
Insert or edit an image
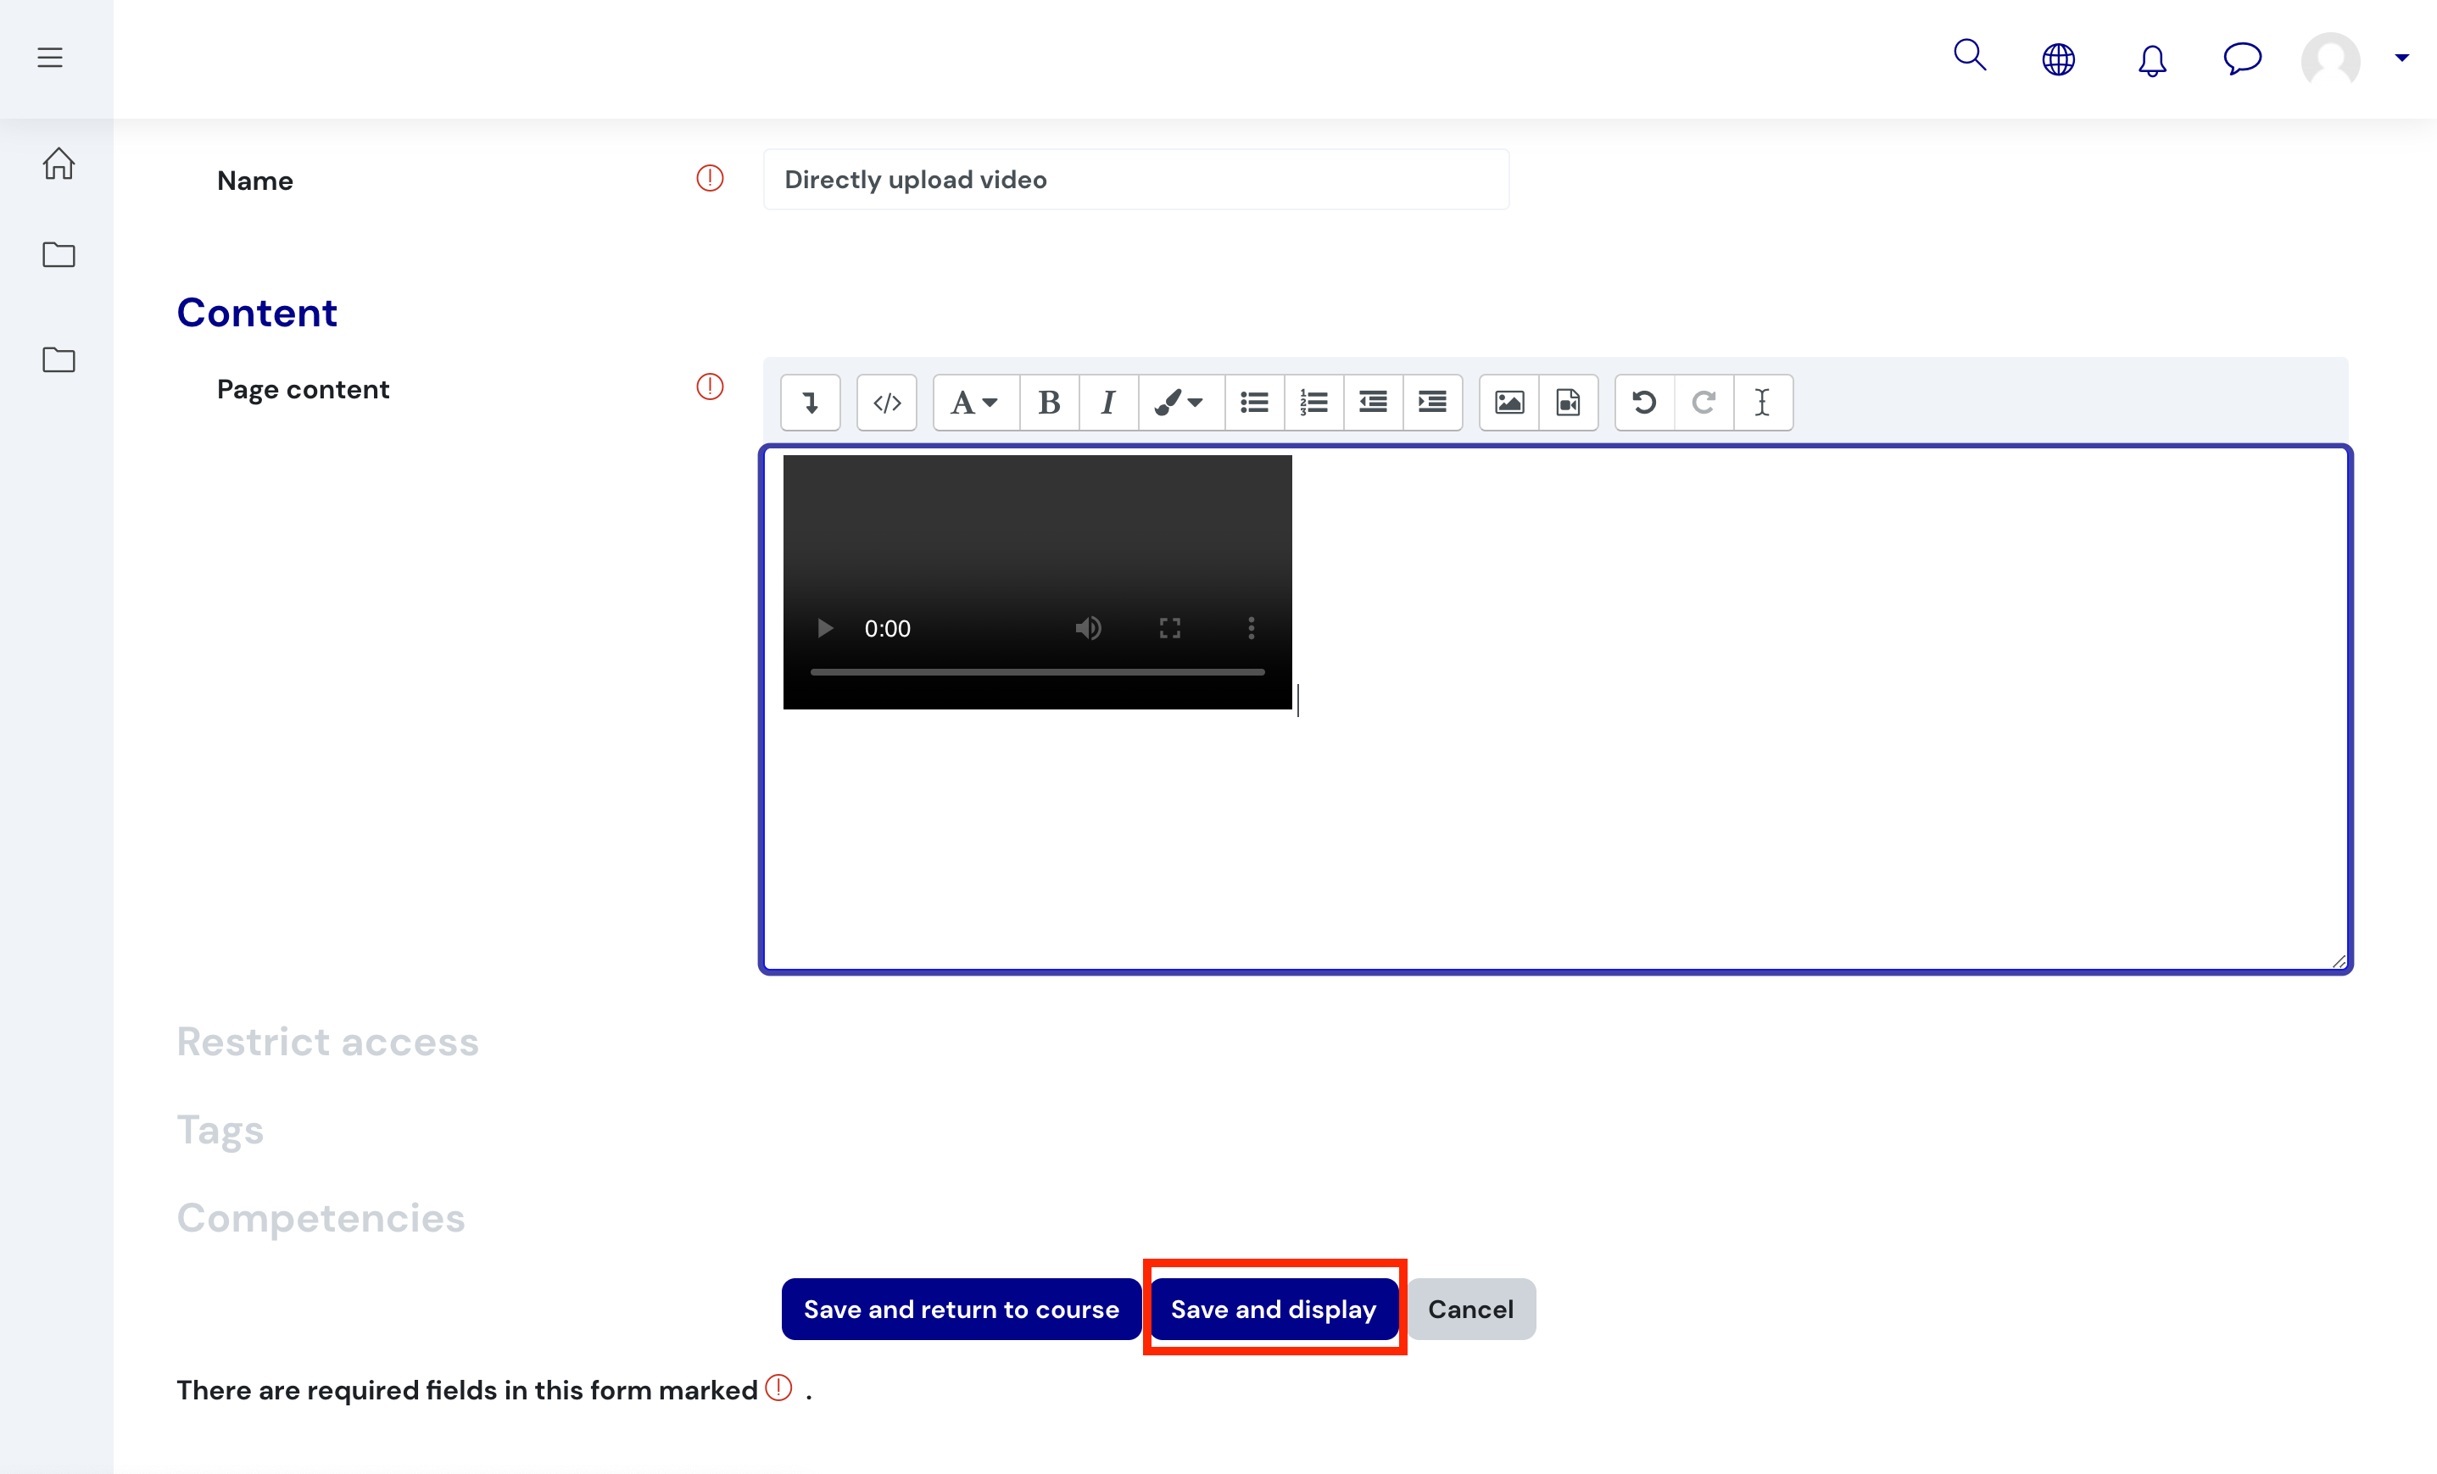[x=1509, y=403]
